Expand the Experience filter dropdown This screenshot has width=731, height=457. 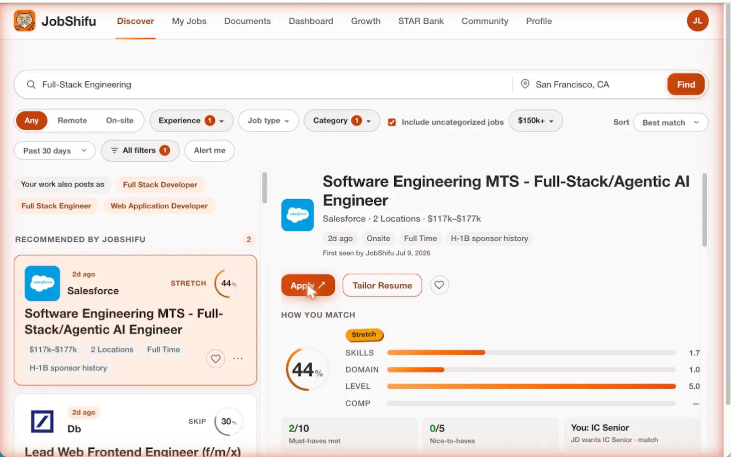(191, 121)
